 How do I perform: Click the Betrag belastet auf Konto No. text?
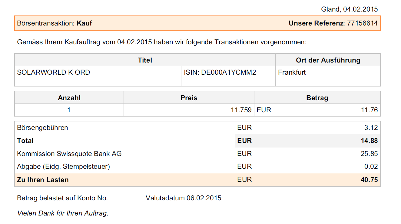[62, 198]
